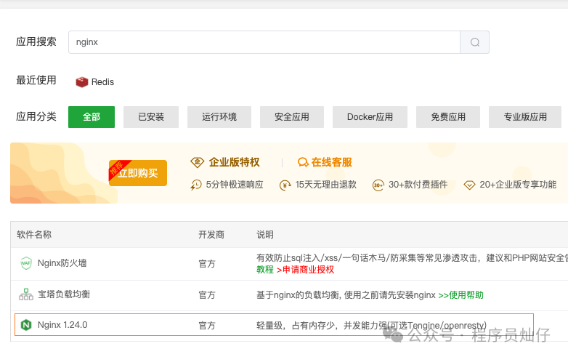568x357 pixels.
Task: Click the 5分钟极速响应 clock icon
Action: click(196, 185)
